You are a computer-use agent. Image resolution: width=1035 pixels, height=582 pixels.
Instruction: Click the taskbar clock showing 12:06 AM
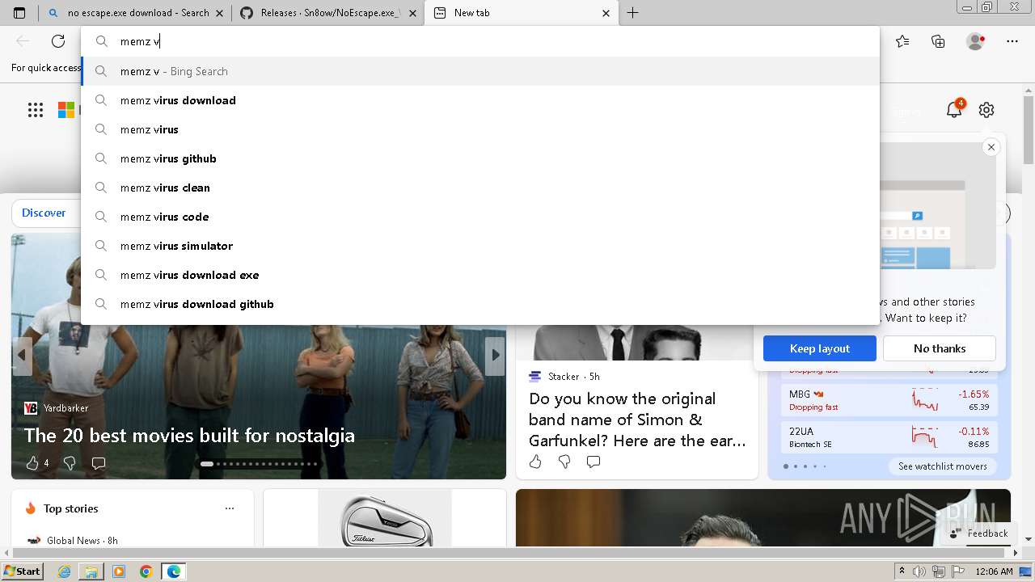[994, 571]
